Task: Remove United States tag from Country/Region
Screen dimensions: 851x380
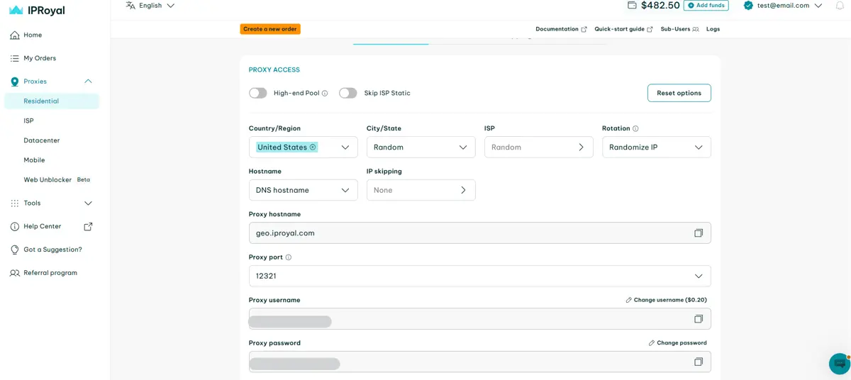Action: (313, 147)
